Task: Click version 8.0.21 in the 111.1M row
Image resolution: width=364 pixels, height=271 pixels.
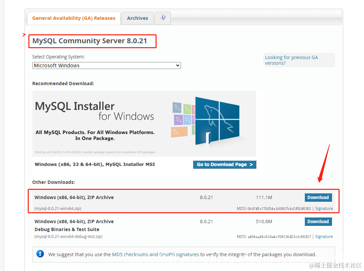Action: pos(206,197)
